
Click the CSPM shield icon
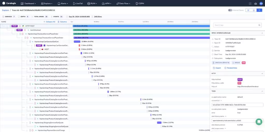[x=137, y=4]
